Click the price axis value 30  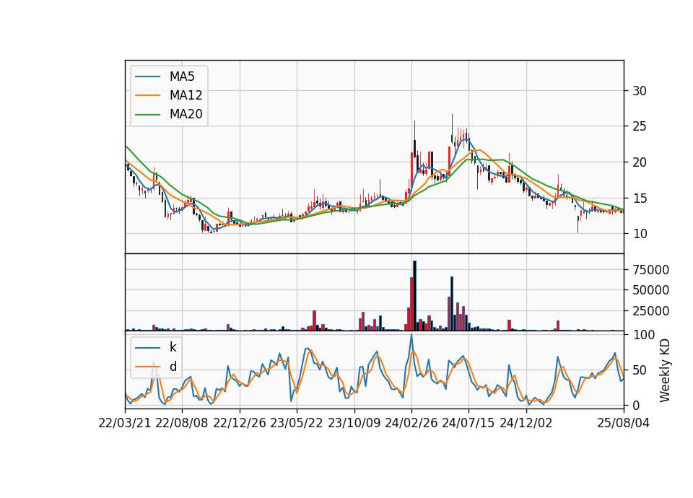point(640,91)
